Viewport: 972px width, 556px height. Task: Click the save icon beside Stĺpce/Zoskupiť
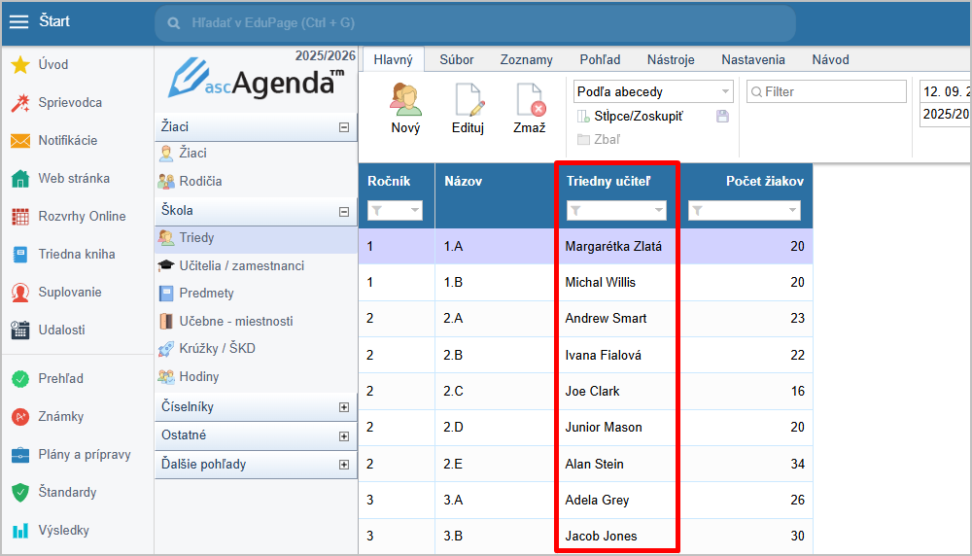pyautogui.click(x=722, y=117)
